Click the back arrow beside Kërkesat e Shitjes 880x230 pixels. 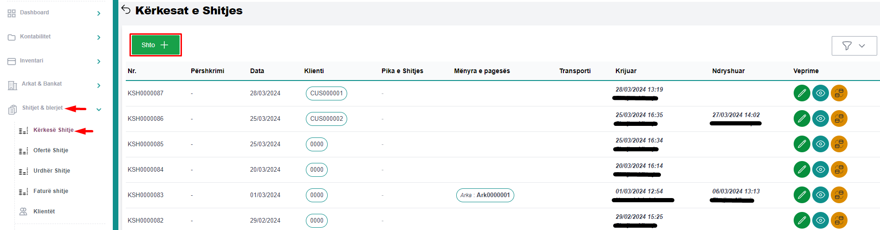click(x=126, y=10)
